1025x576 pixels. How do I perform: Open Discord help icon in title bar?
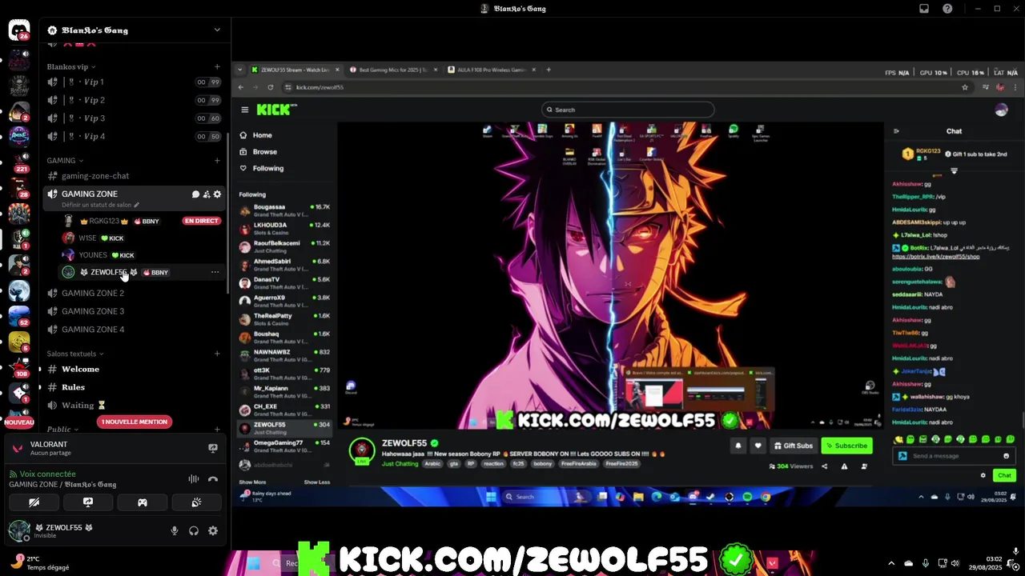947,9
